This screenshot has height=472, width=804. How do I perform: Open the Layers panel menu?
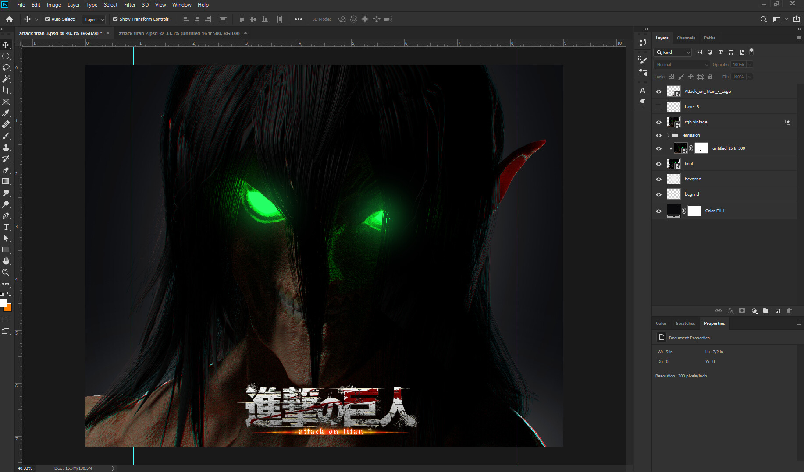(799, 38)
